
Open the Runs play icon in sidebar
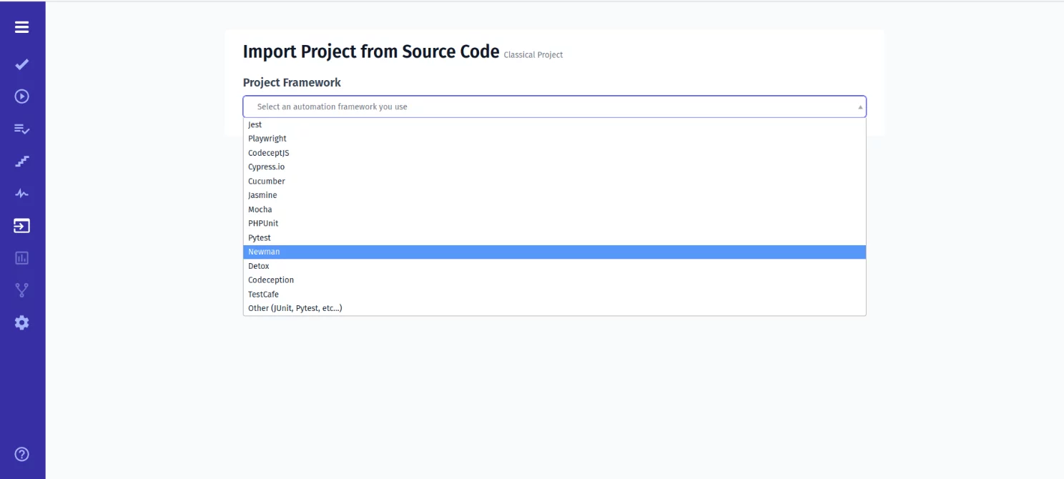pyautogui.click(x=21, y=96)
